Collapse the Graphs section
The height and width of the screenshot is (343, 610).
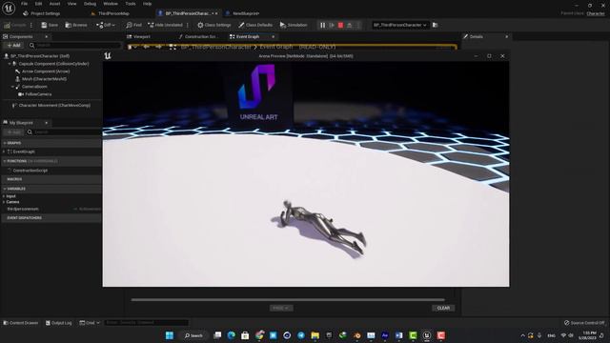(5, 143)
